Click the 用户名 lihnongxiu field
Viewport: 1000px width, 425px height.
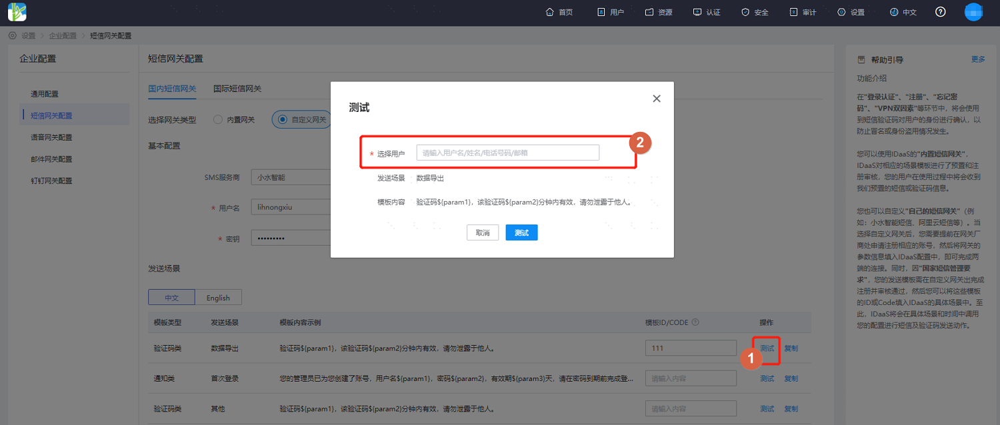[x=291, y=207]
